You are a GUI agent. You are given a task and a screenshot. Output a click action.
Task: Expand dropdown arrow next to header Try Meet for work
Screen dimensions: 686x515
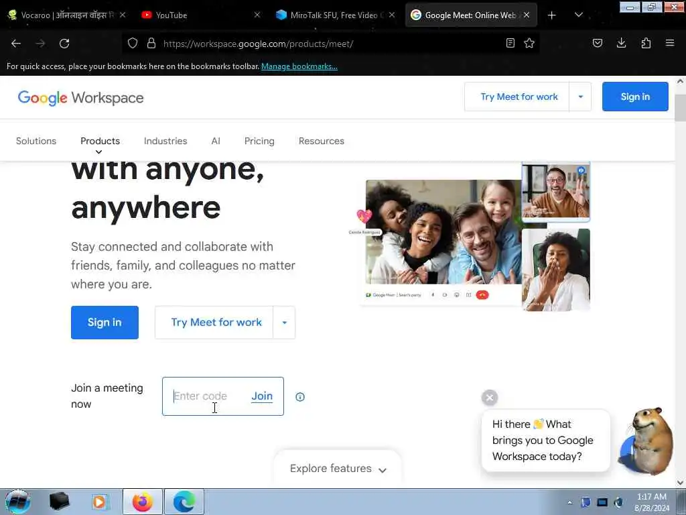click(581, 97)
